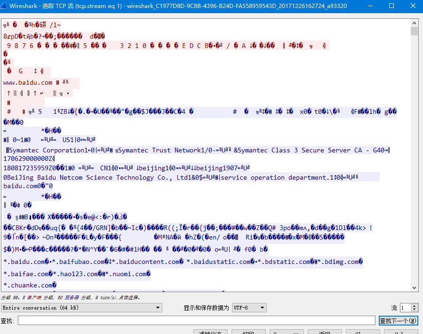Click the Wireshark shark-fin icon in title bar
This screenshot has height=334, width=423.
click(3, 6)
